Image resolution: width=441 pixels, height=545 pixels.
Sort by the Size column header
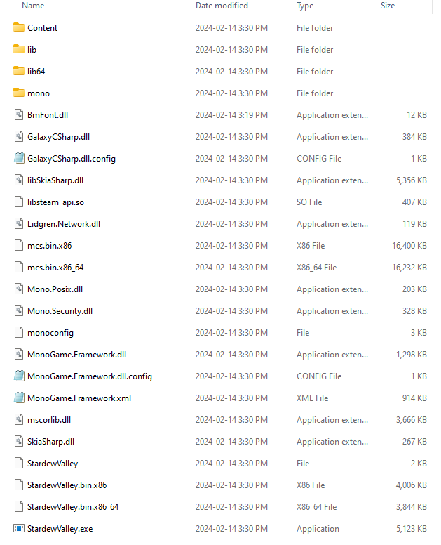point(388,6)
